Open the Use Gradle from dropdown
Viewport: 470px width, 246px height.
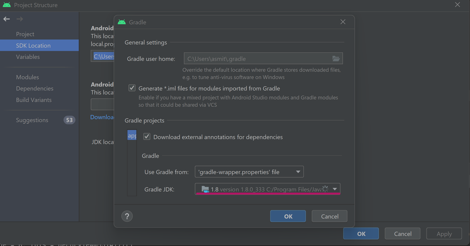pos(249,172)
